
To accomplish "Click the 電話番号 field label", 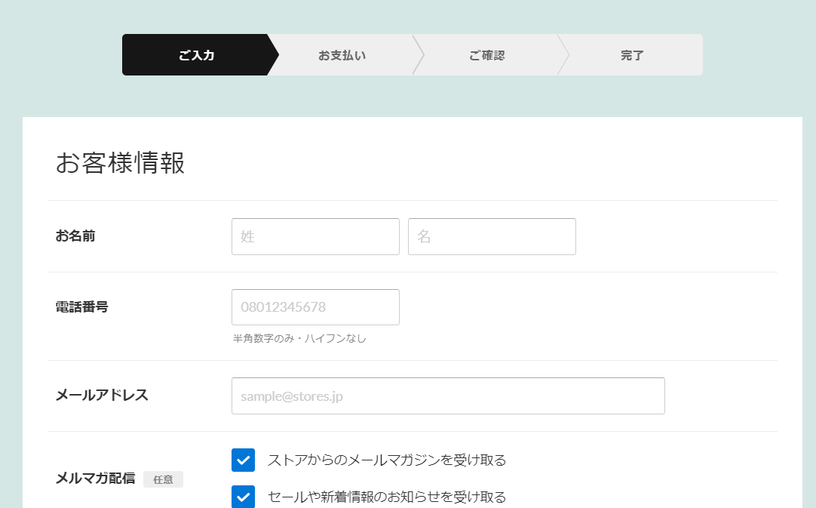I will pyautogui.click(x=81, y=307).
